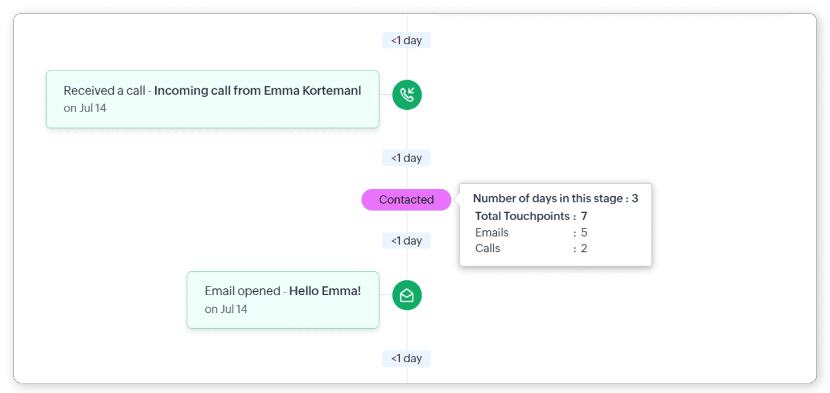The image size is (830, 393).
Task: Open the Received a call activity card
Action: 212,99
